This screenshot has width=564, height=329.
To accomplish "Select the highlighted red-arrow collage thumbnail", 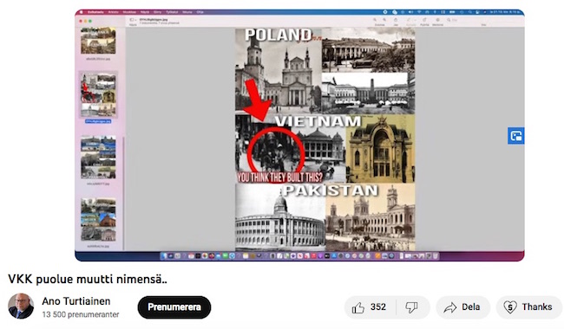I will point(99,94).
